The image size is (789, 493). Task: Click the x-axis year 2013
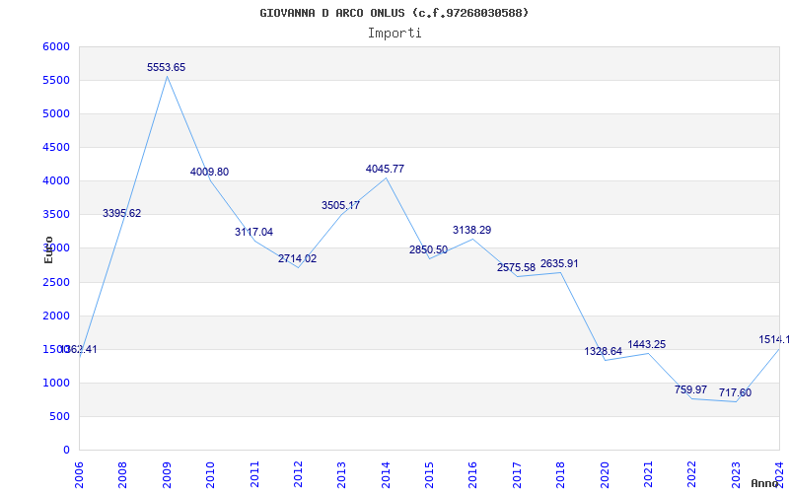click(341, 474)
